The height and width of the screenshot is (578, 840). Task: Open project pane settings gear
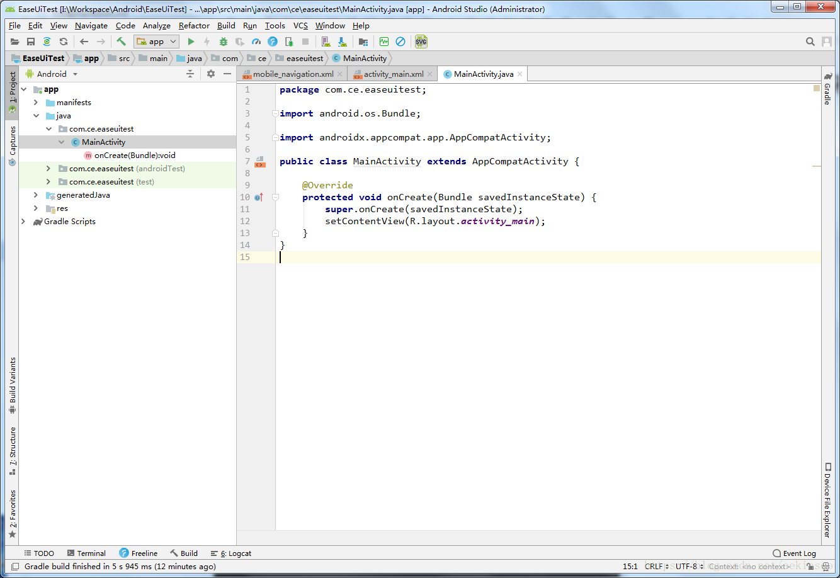(x=211, y=74)
